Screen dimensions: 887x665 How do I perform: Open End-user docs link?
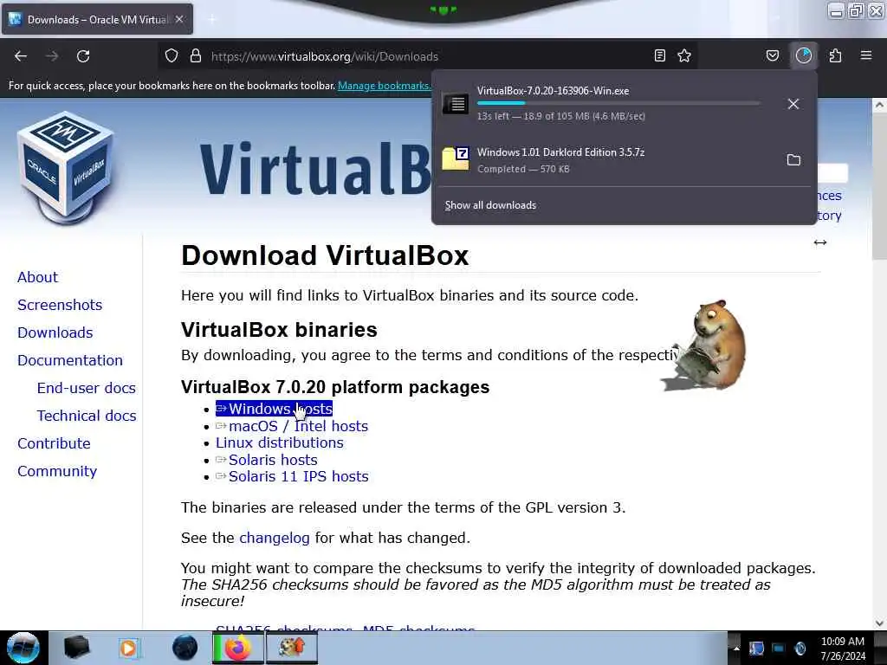86,388
